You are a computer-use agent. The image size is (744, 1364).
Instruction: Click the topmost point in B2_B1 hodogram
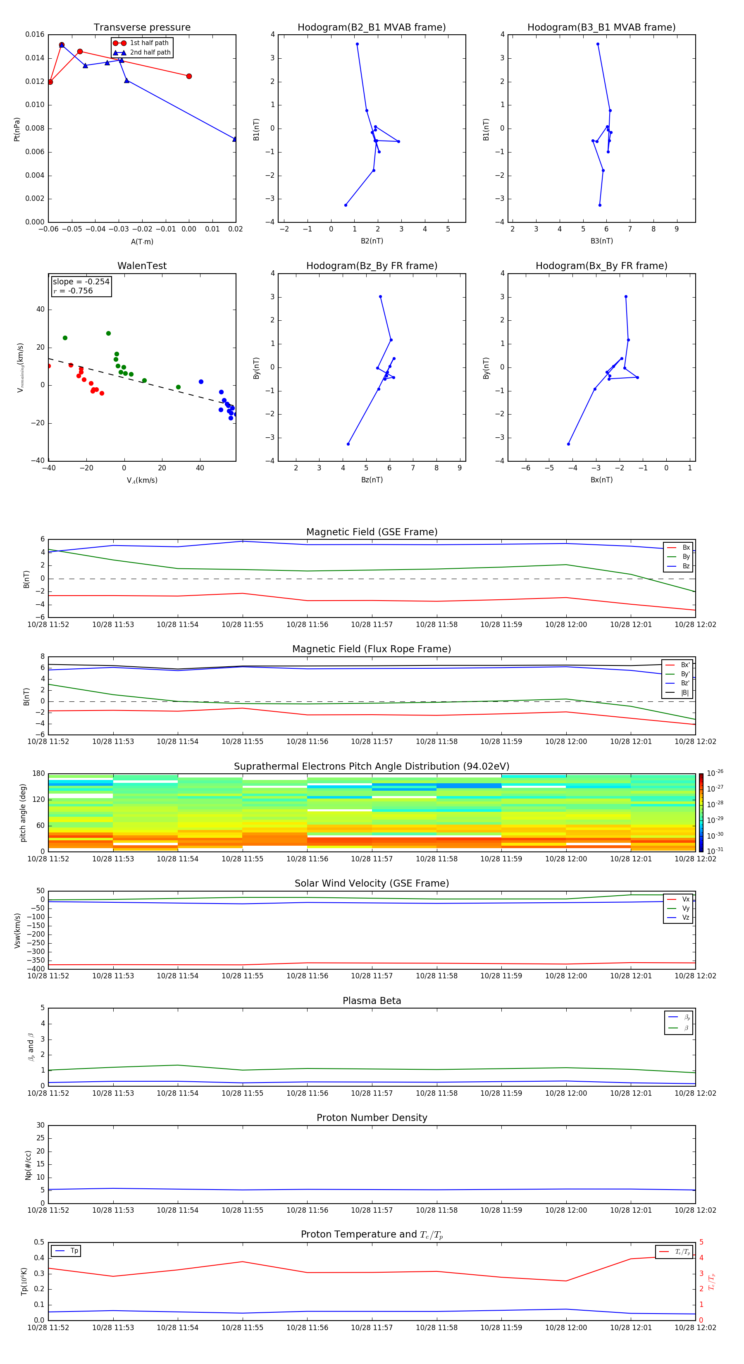pos(358,45)
